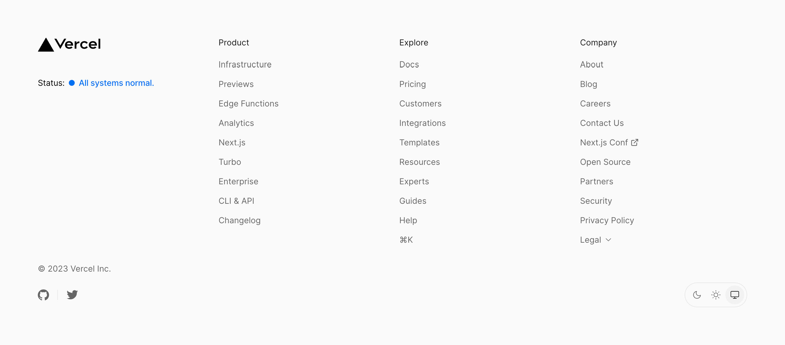Viewport: 785px width, 345px height.
Task: Open the Contact Us link
Action: (x=602, y=123)
